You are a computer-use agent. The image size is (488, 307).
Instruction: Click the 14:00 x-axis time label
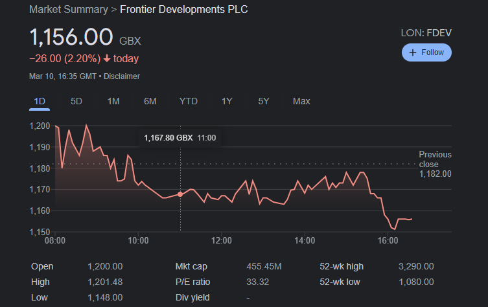click(x=305, y=240)
